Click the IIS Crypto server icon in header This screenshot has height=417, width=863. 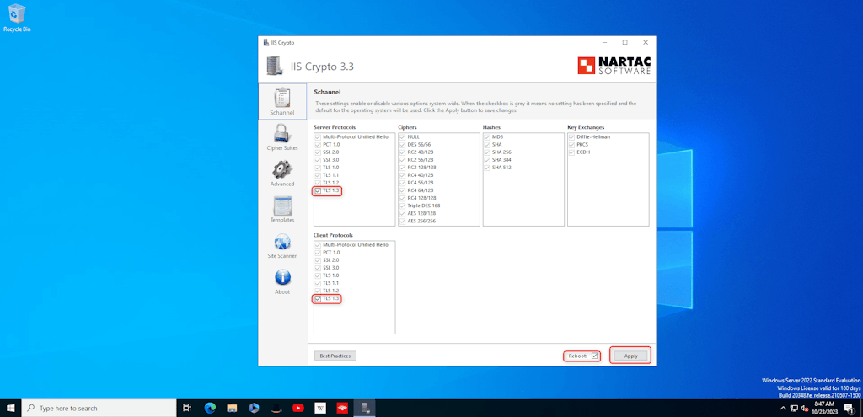(x=274, y=66)
